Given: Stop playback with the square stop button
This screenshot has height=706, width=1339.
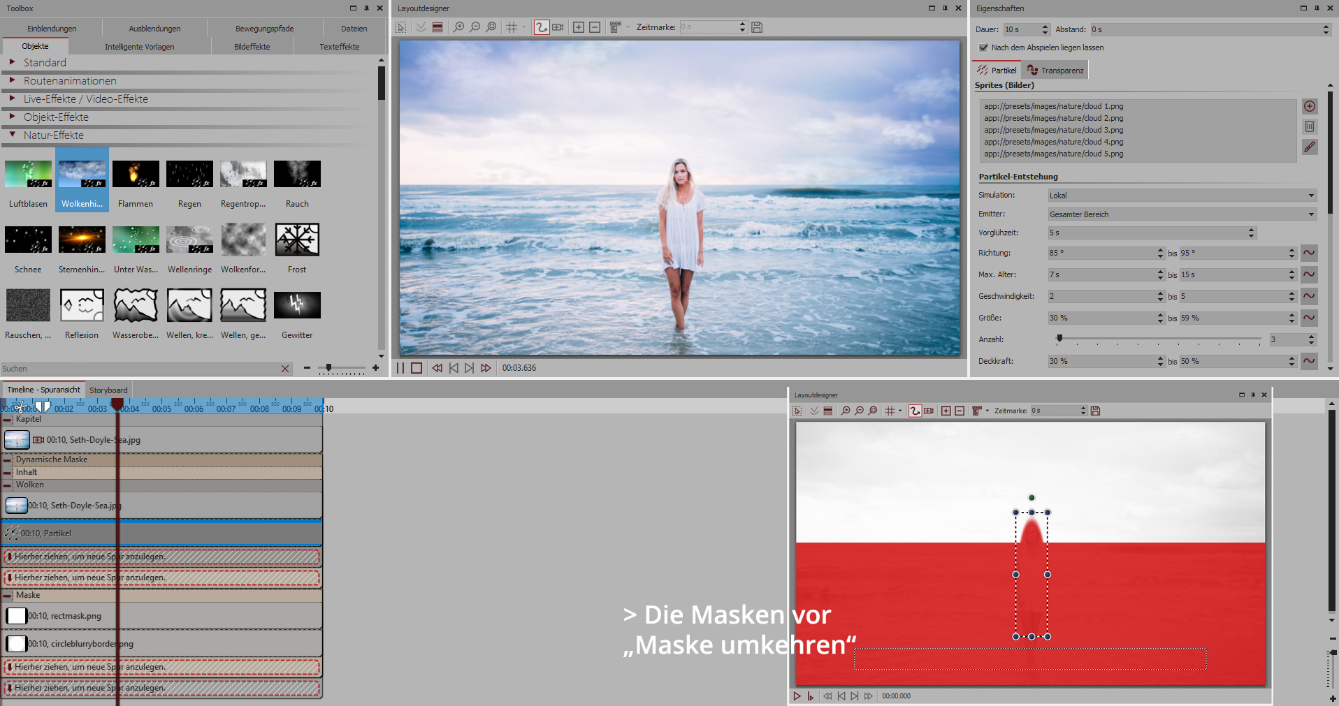Looking at the screenshot, I should click(417, 368).
